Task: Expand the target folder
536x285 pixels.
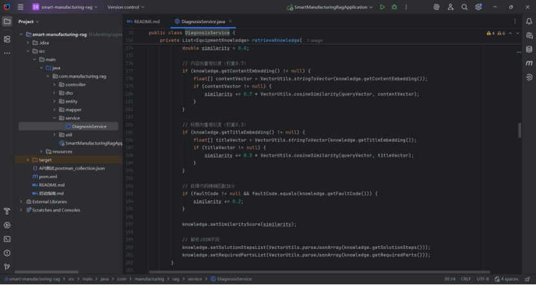Action: click(x=28, y=160)
